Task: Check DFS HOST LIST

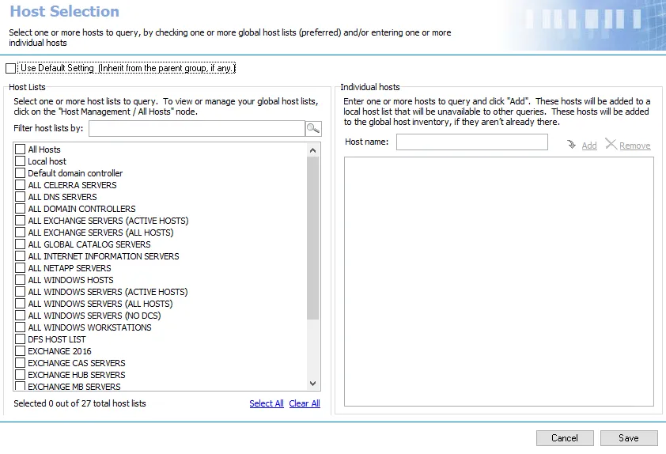Action: coord(20,339)
